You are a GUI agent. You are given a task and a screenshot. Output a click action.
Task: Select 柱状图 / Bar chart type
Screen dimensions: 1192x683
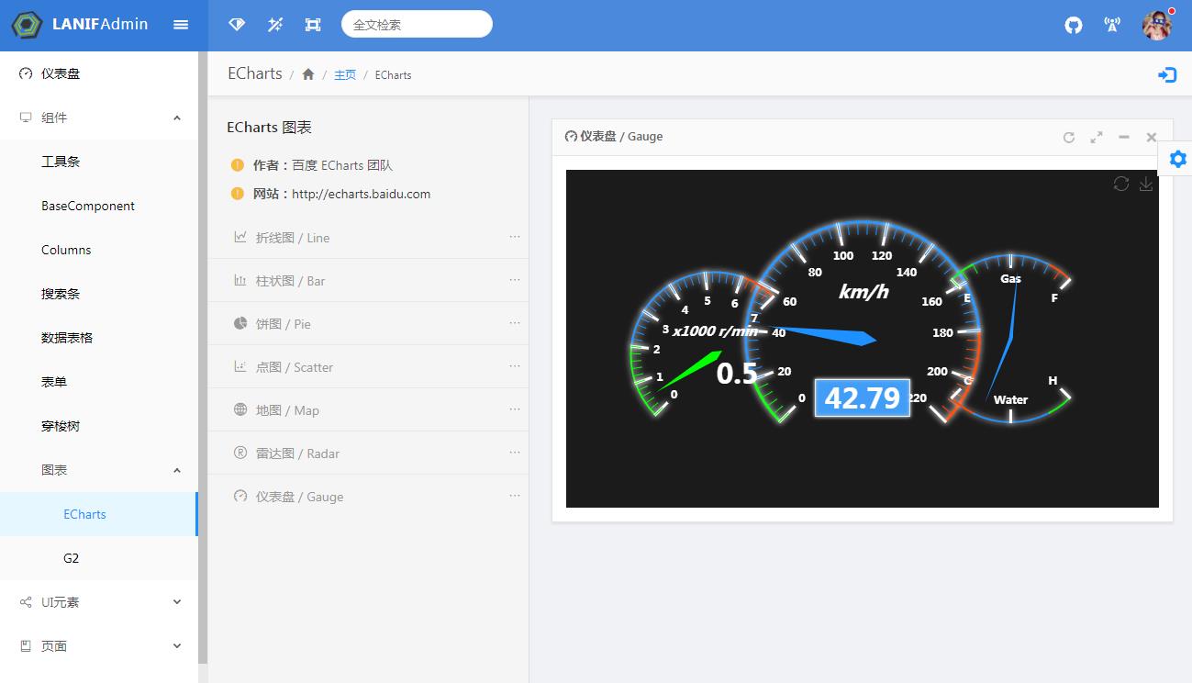coord(368,280)
